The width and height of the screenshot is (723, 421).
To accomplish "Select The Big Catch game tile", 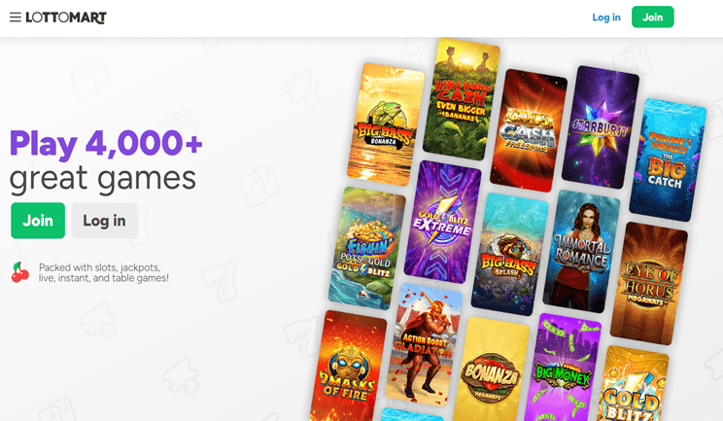I will (668, 160).
